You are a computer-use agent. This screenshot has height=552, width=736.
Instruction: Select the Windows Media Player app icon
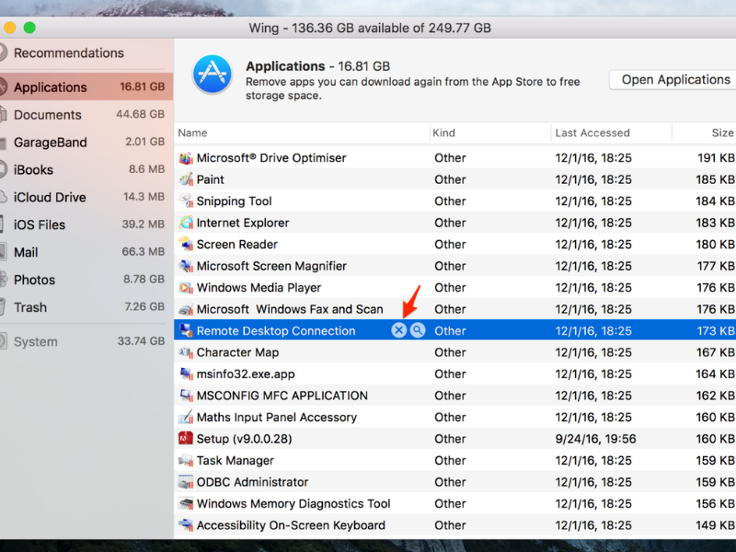pos(186,288)
